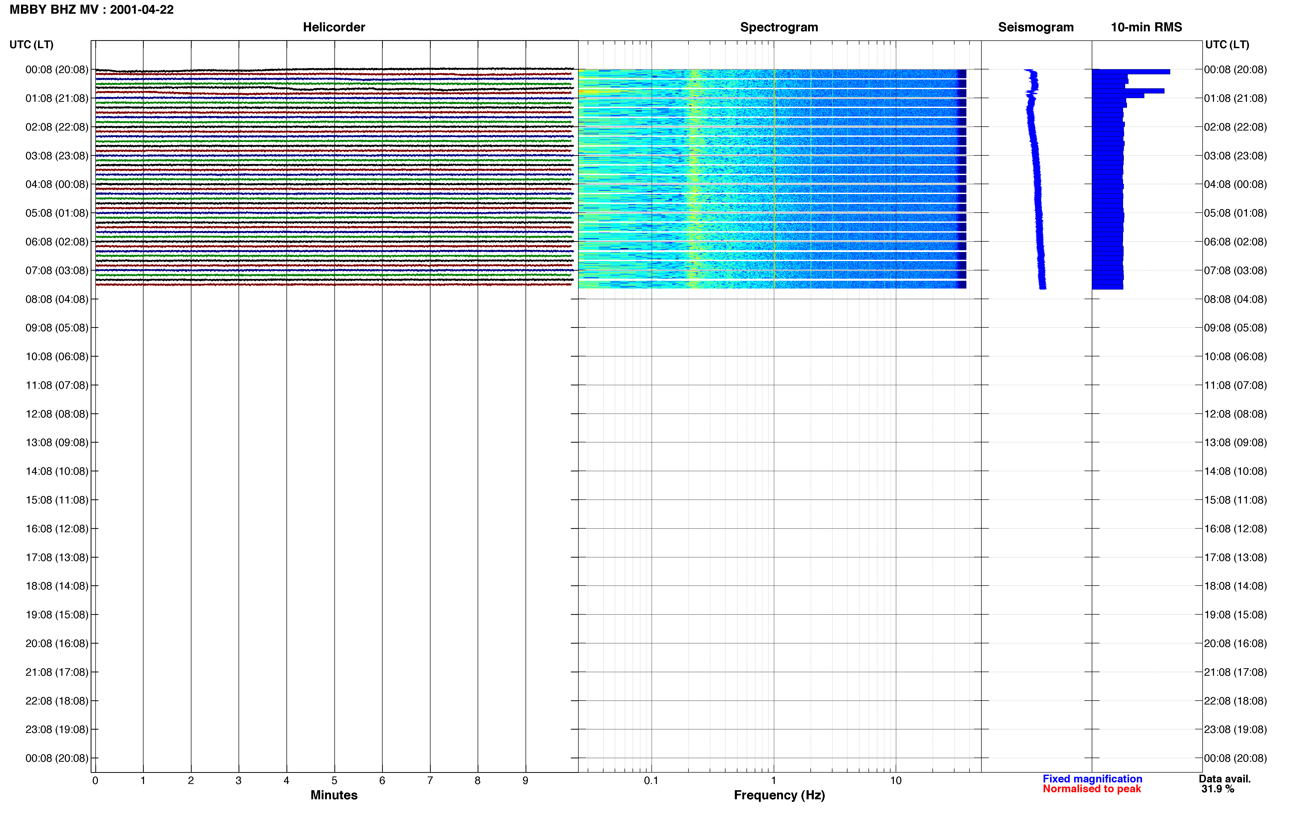This screenshot has width=1300, height=813.
Task: Click left time label '05:08 (01:08)'
Action: point(56,213)
